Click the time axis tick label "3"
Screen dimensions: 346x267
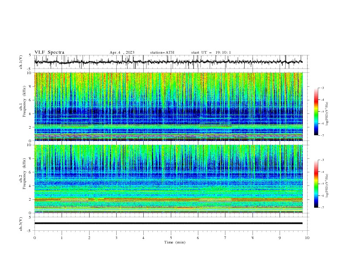point(116,238)
